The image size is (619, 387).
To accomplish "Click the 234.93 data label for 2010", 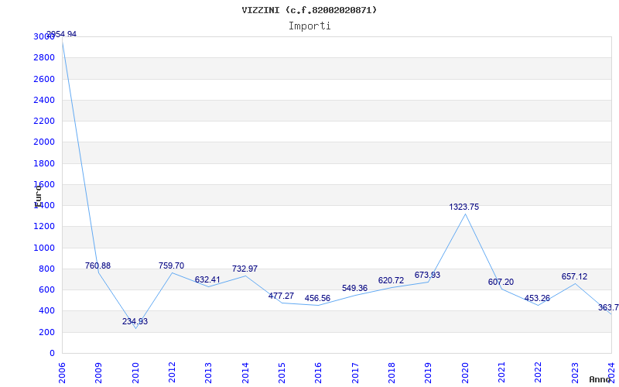I will click(135, 321).
